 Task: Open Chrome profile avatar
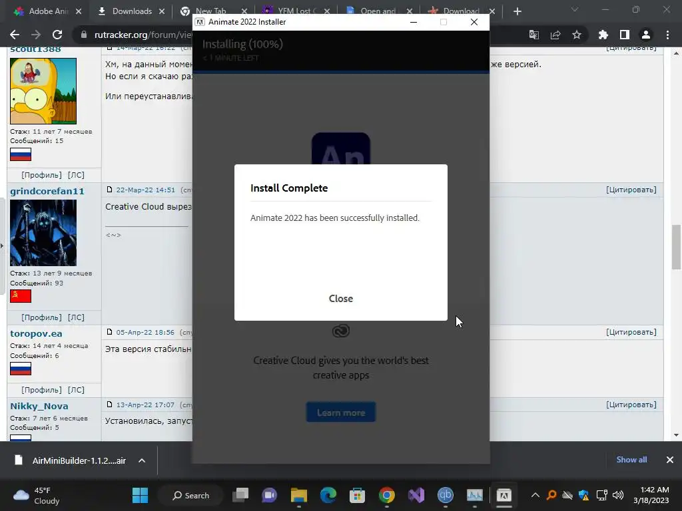tap(646, 35)
